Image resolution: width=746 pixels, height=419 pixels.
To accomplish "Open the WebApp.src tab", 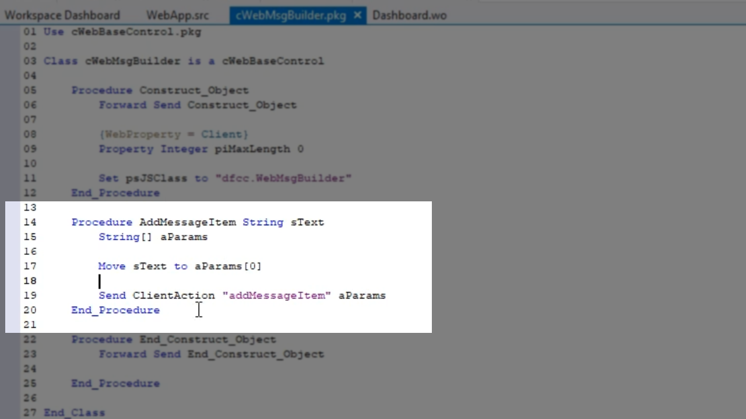I will pyautogui.click(x=177, y=15).
